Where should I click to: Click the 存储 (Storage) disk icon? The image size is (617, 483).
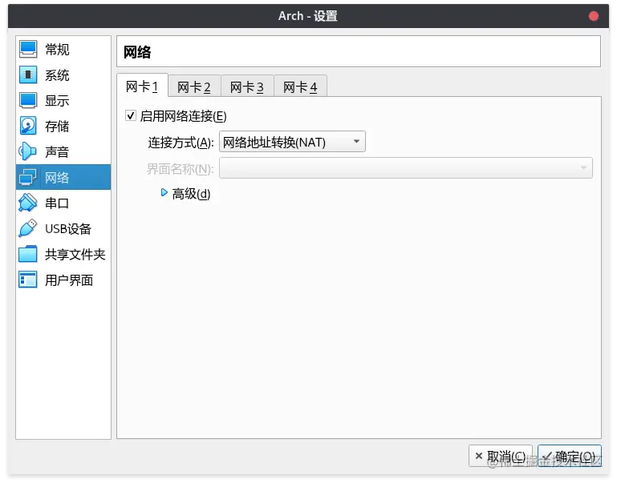click(x=28, y=126)
